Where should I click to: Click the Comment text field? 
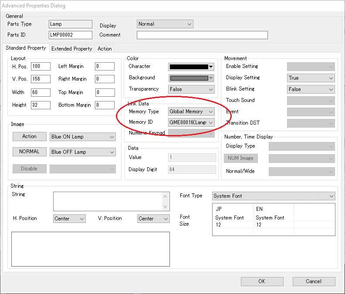pos(202,35)
